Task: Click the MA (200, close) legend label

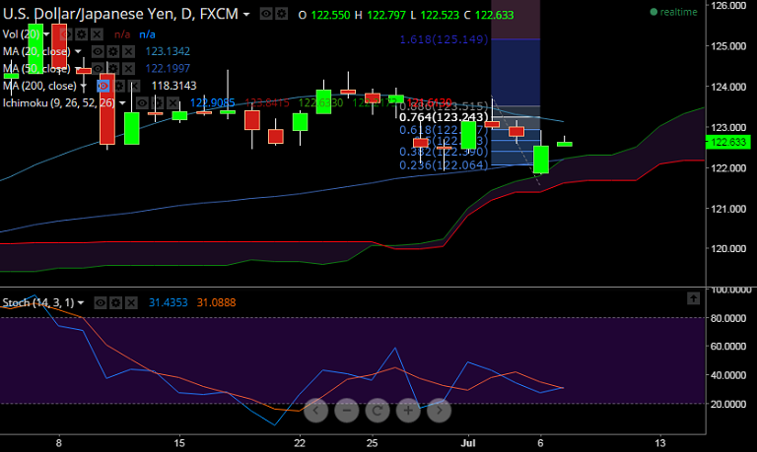Action: [39, 86]
